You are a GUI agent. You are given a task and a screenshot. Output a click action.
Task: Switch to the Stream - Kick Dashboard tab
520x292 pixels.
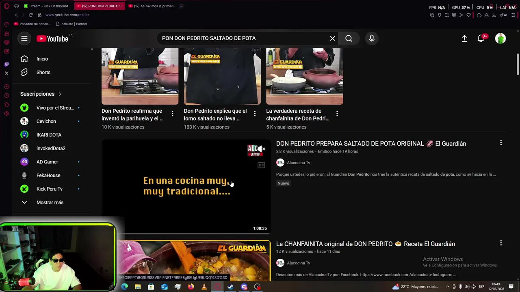[47, 6]
